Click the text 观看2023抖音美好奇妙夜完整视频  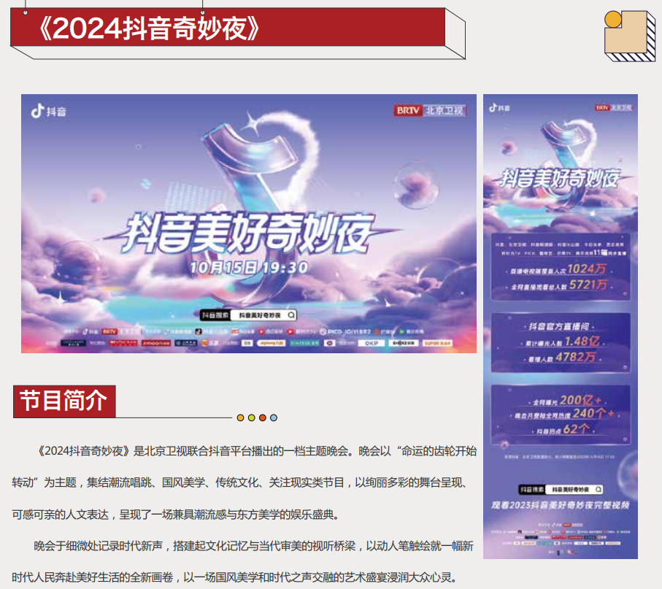point(561,505)
